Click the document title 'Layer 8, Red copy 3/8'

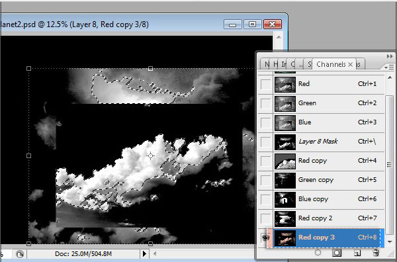(x=109, y=24)
